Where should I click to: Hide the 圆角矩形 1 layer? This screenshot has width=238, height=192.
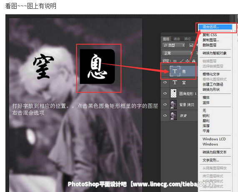(165, 93)
